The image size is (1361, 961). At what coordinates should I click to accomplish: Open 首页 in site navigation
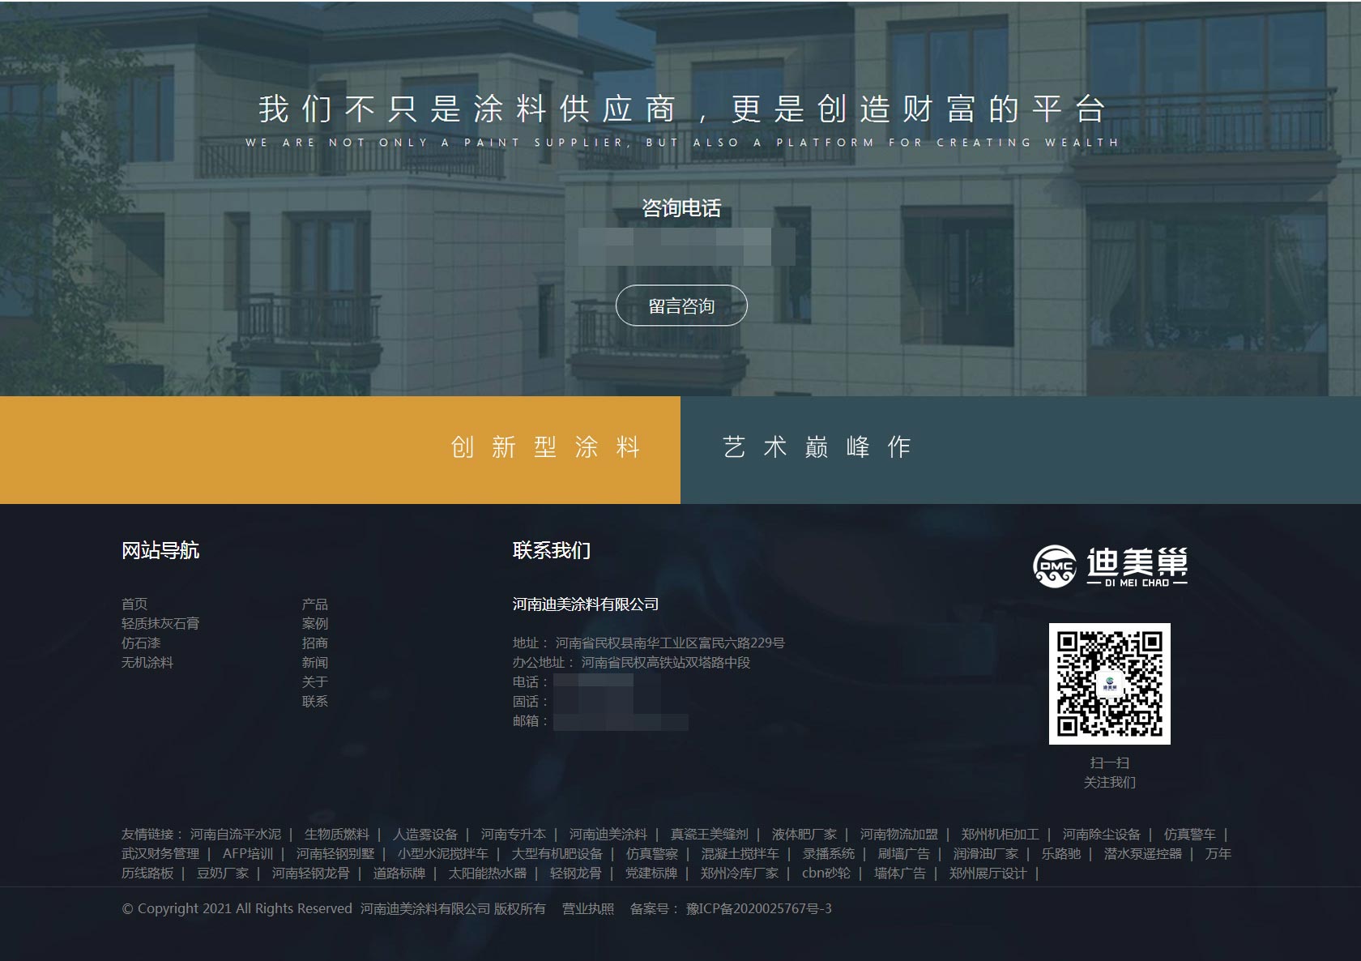pos(134,604)
